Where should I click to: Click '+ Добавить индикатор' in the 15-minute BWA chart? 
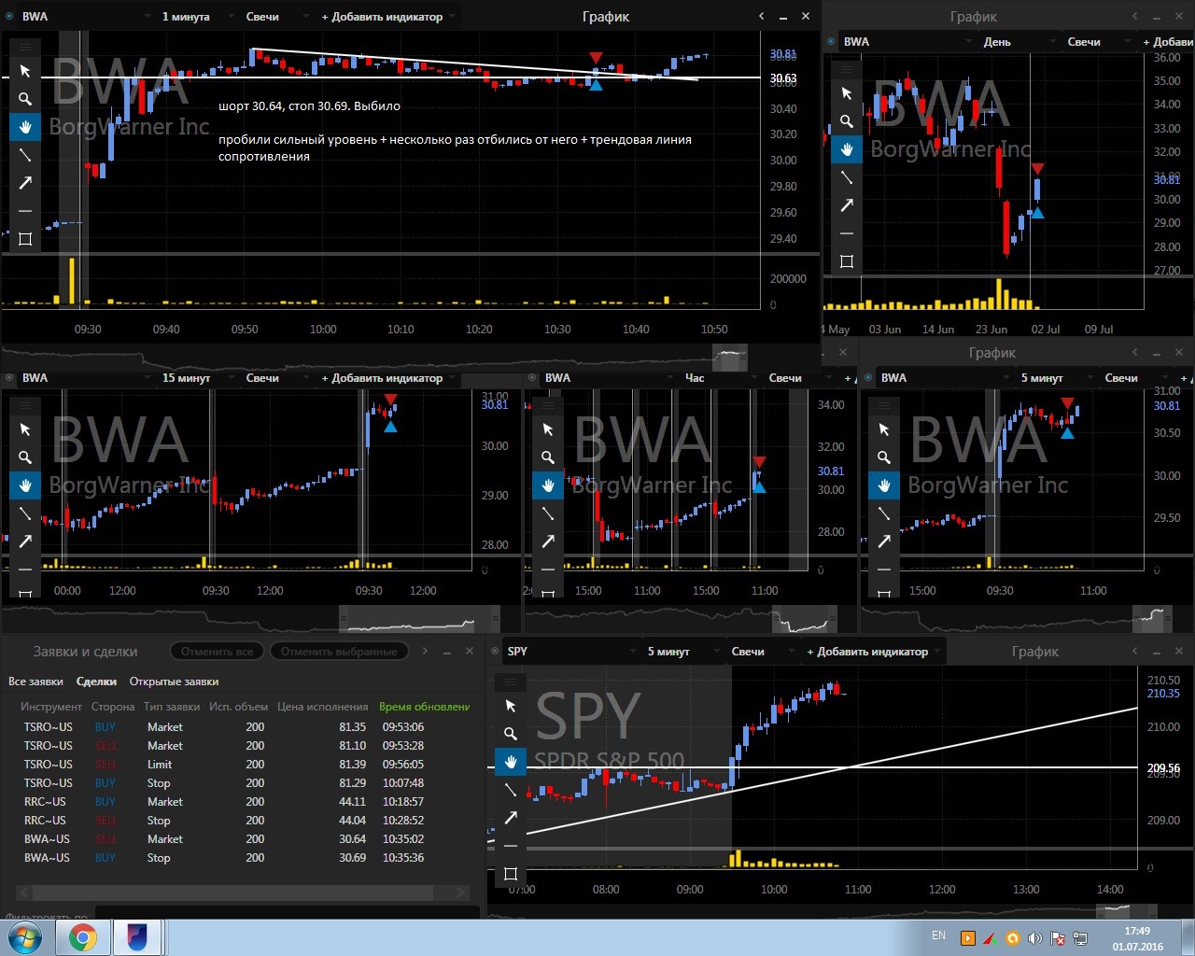(387, 377)
